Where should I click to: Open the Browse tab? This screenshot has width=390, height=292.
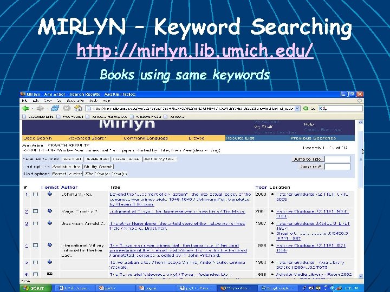pyautogui.click(x=196, y=138)
